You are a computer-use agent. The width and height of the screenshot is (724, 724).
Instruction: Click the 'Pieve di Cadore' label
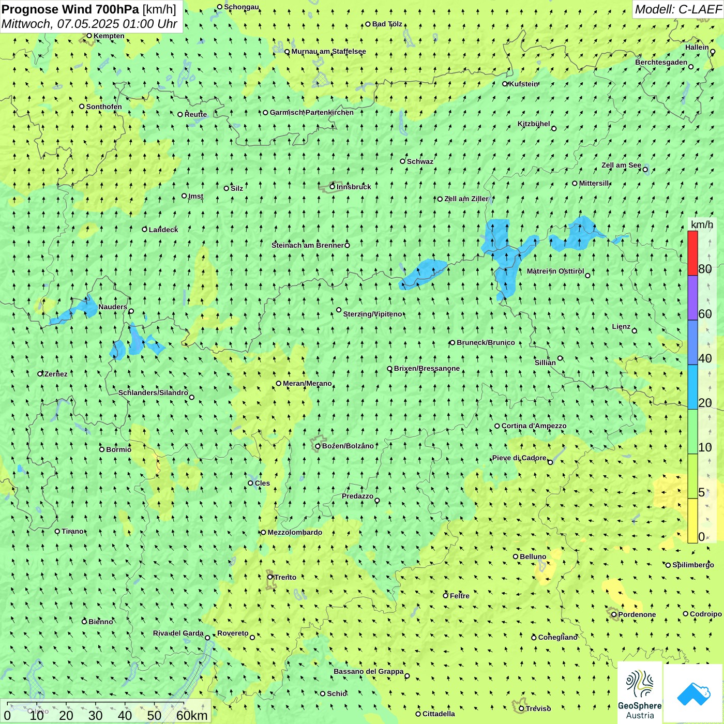[519, 458]
